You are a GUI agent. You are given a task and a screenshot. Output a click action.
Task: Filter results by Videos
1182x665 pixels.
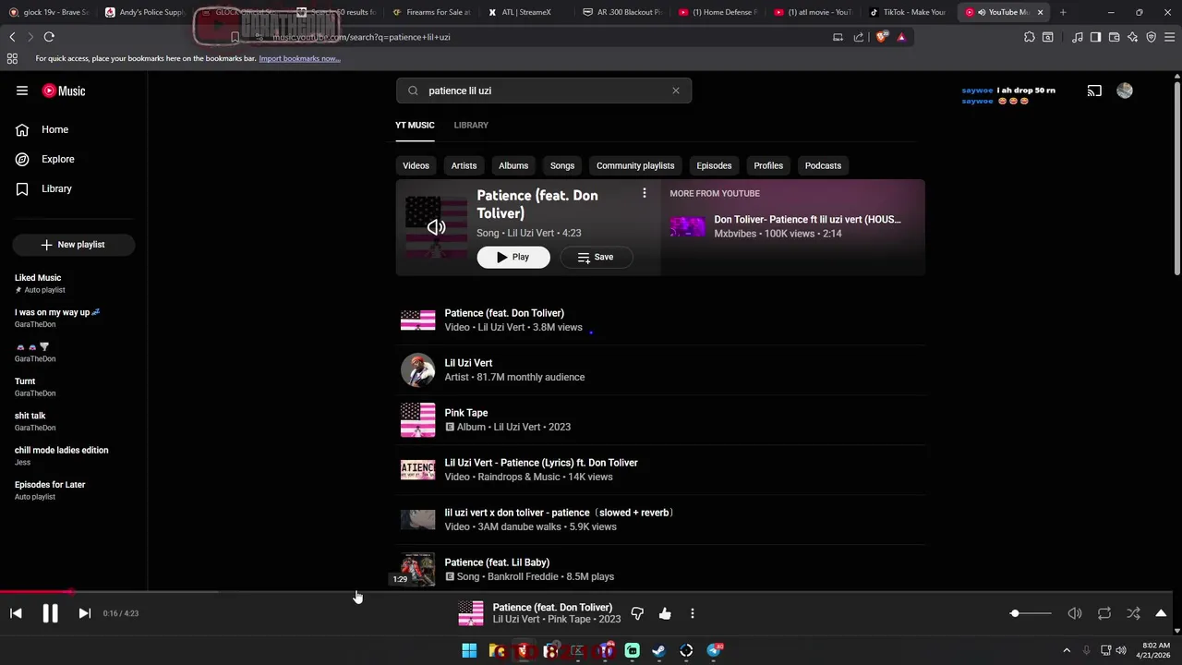point(416,165)
